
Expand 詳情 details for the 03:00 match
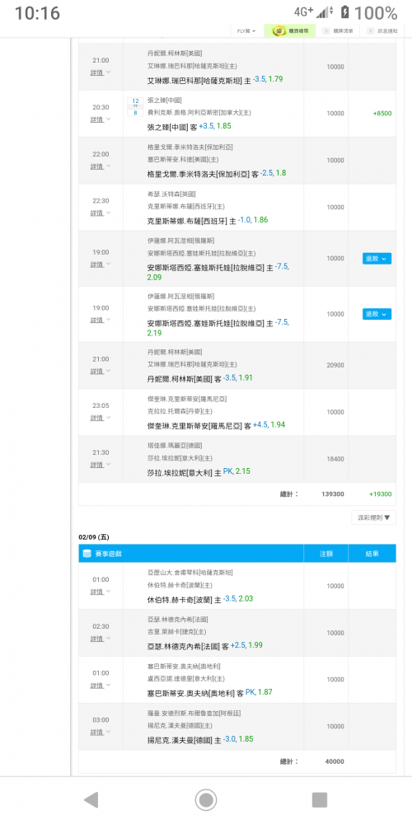[x=101, y=732]
